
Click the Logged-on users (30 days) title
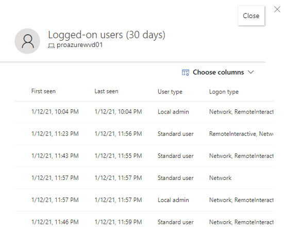[x=107, y=35]
